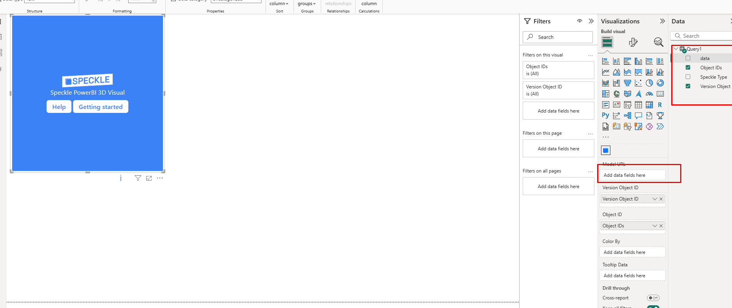Select the Scatter chart visual
Screen dimensions: 732x308
coord(638,83)
